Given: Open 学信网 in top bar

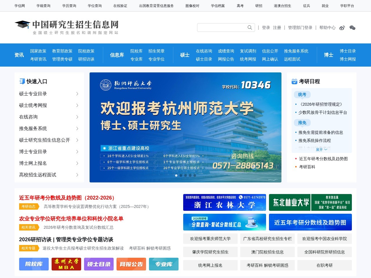Looking at the screenshot, I should coord(20,6).
